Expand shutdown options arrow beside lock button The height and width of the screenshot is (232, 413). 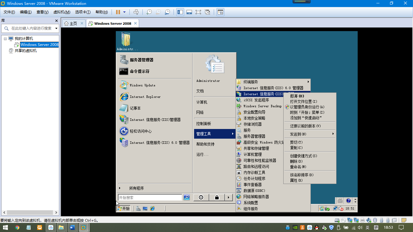[x=229, y=197]
